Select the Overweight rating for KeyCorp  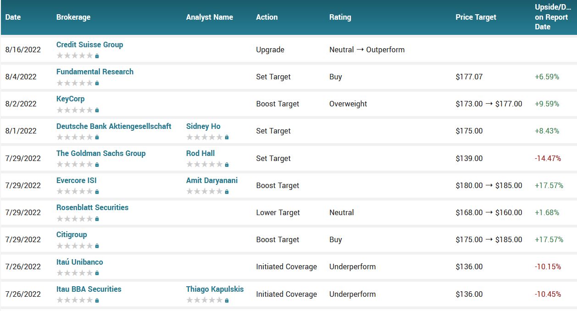pyautogui.click(x=348, y=104)
